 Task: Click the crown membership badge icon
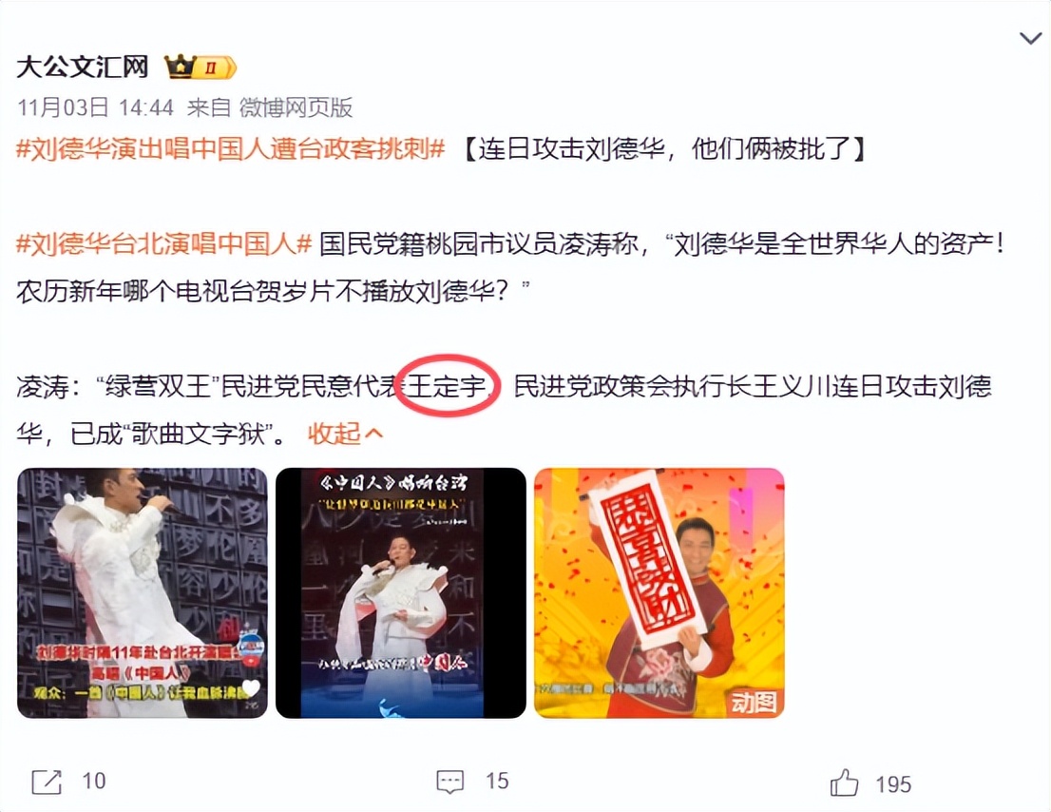pos(201,68)
